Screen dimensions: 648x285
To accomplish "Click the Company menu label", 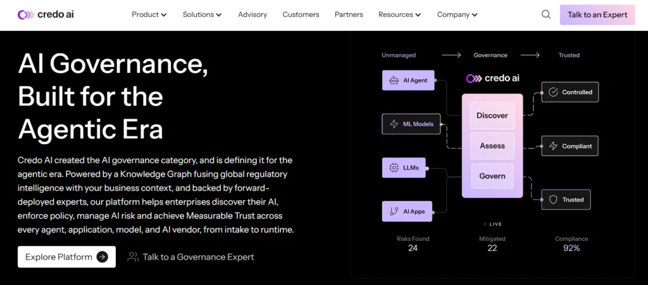I will point(453,15).
